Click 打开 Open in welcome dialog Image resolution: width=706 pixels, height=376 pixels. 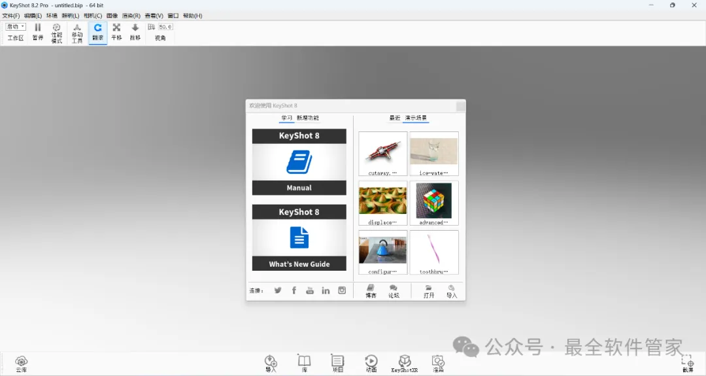pos(429,292)
